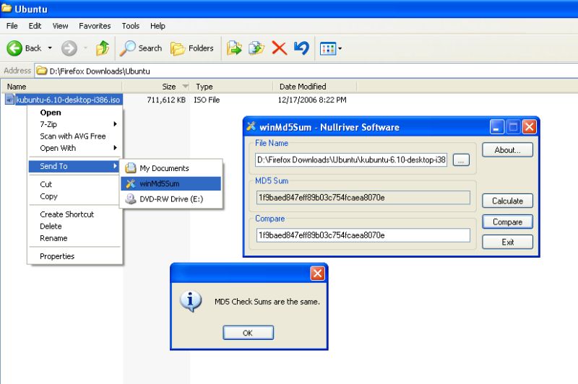This screenshot has height=384, width=578.
Task: Open the Tools menu
Action: pos(131,26)
